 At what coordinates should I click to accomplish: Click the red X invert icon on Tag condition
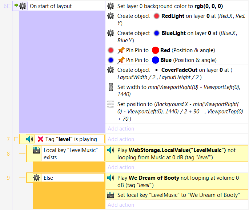click(x=40, y=139)
